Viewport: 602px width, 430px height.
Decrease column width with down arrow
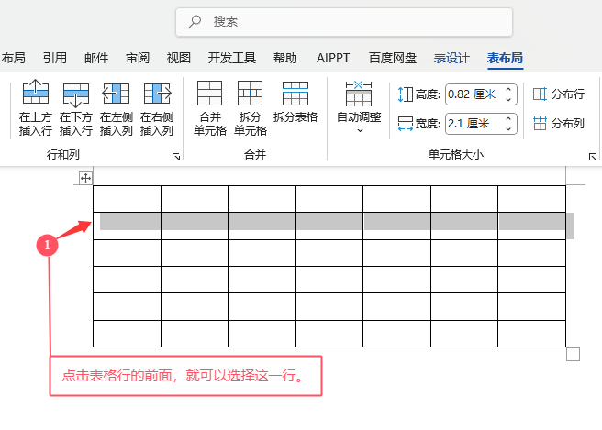[508, 129]
